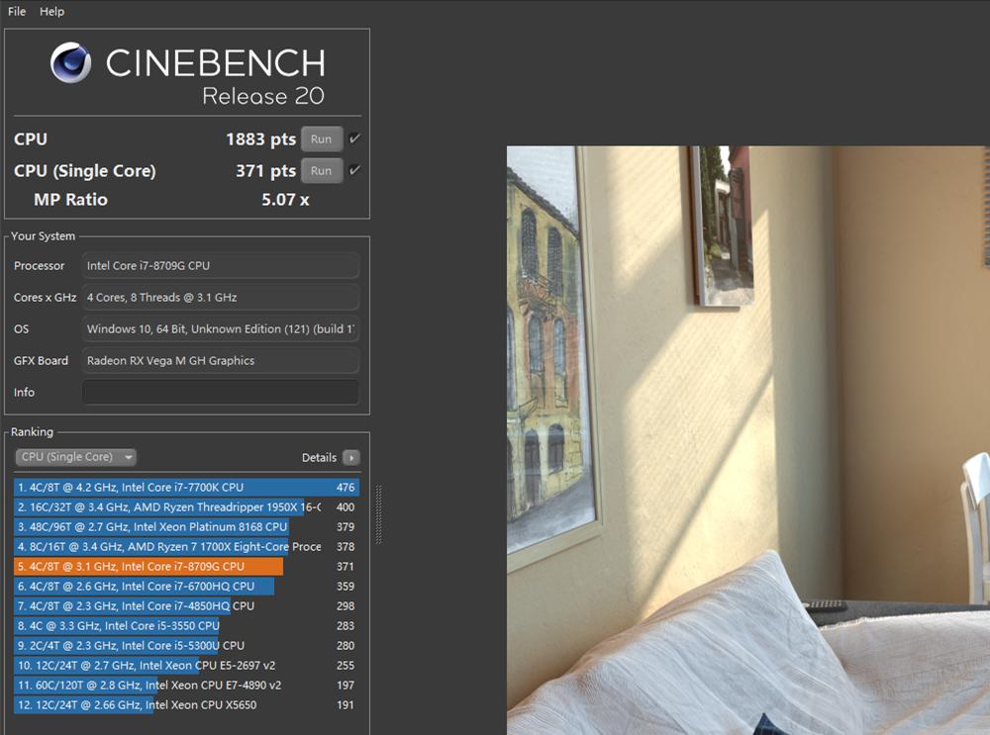
Task: Click the Details arrow button
Action: [351, 457]
